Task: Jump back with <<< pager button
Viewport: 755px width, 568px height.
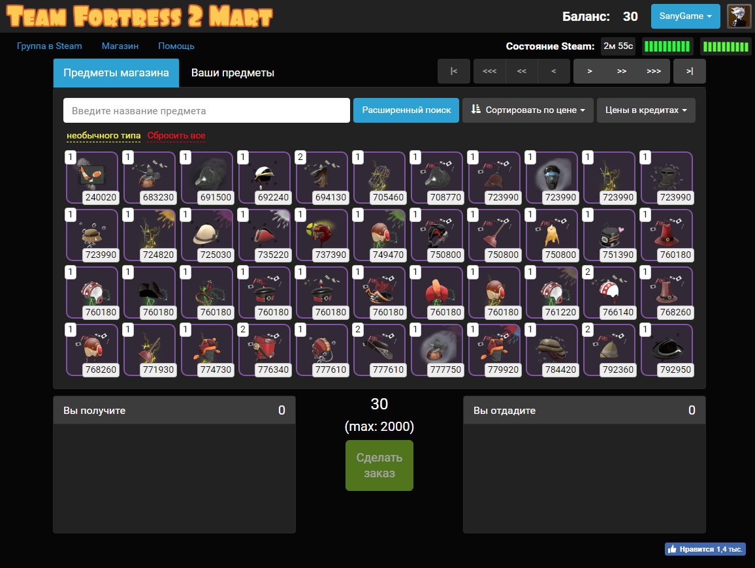Action: [x=490, y=71]
